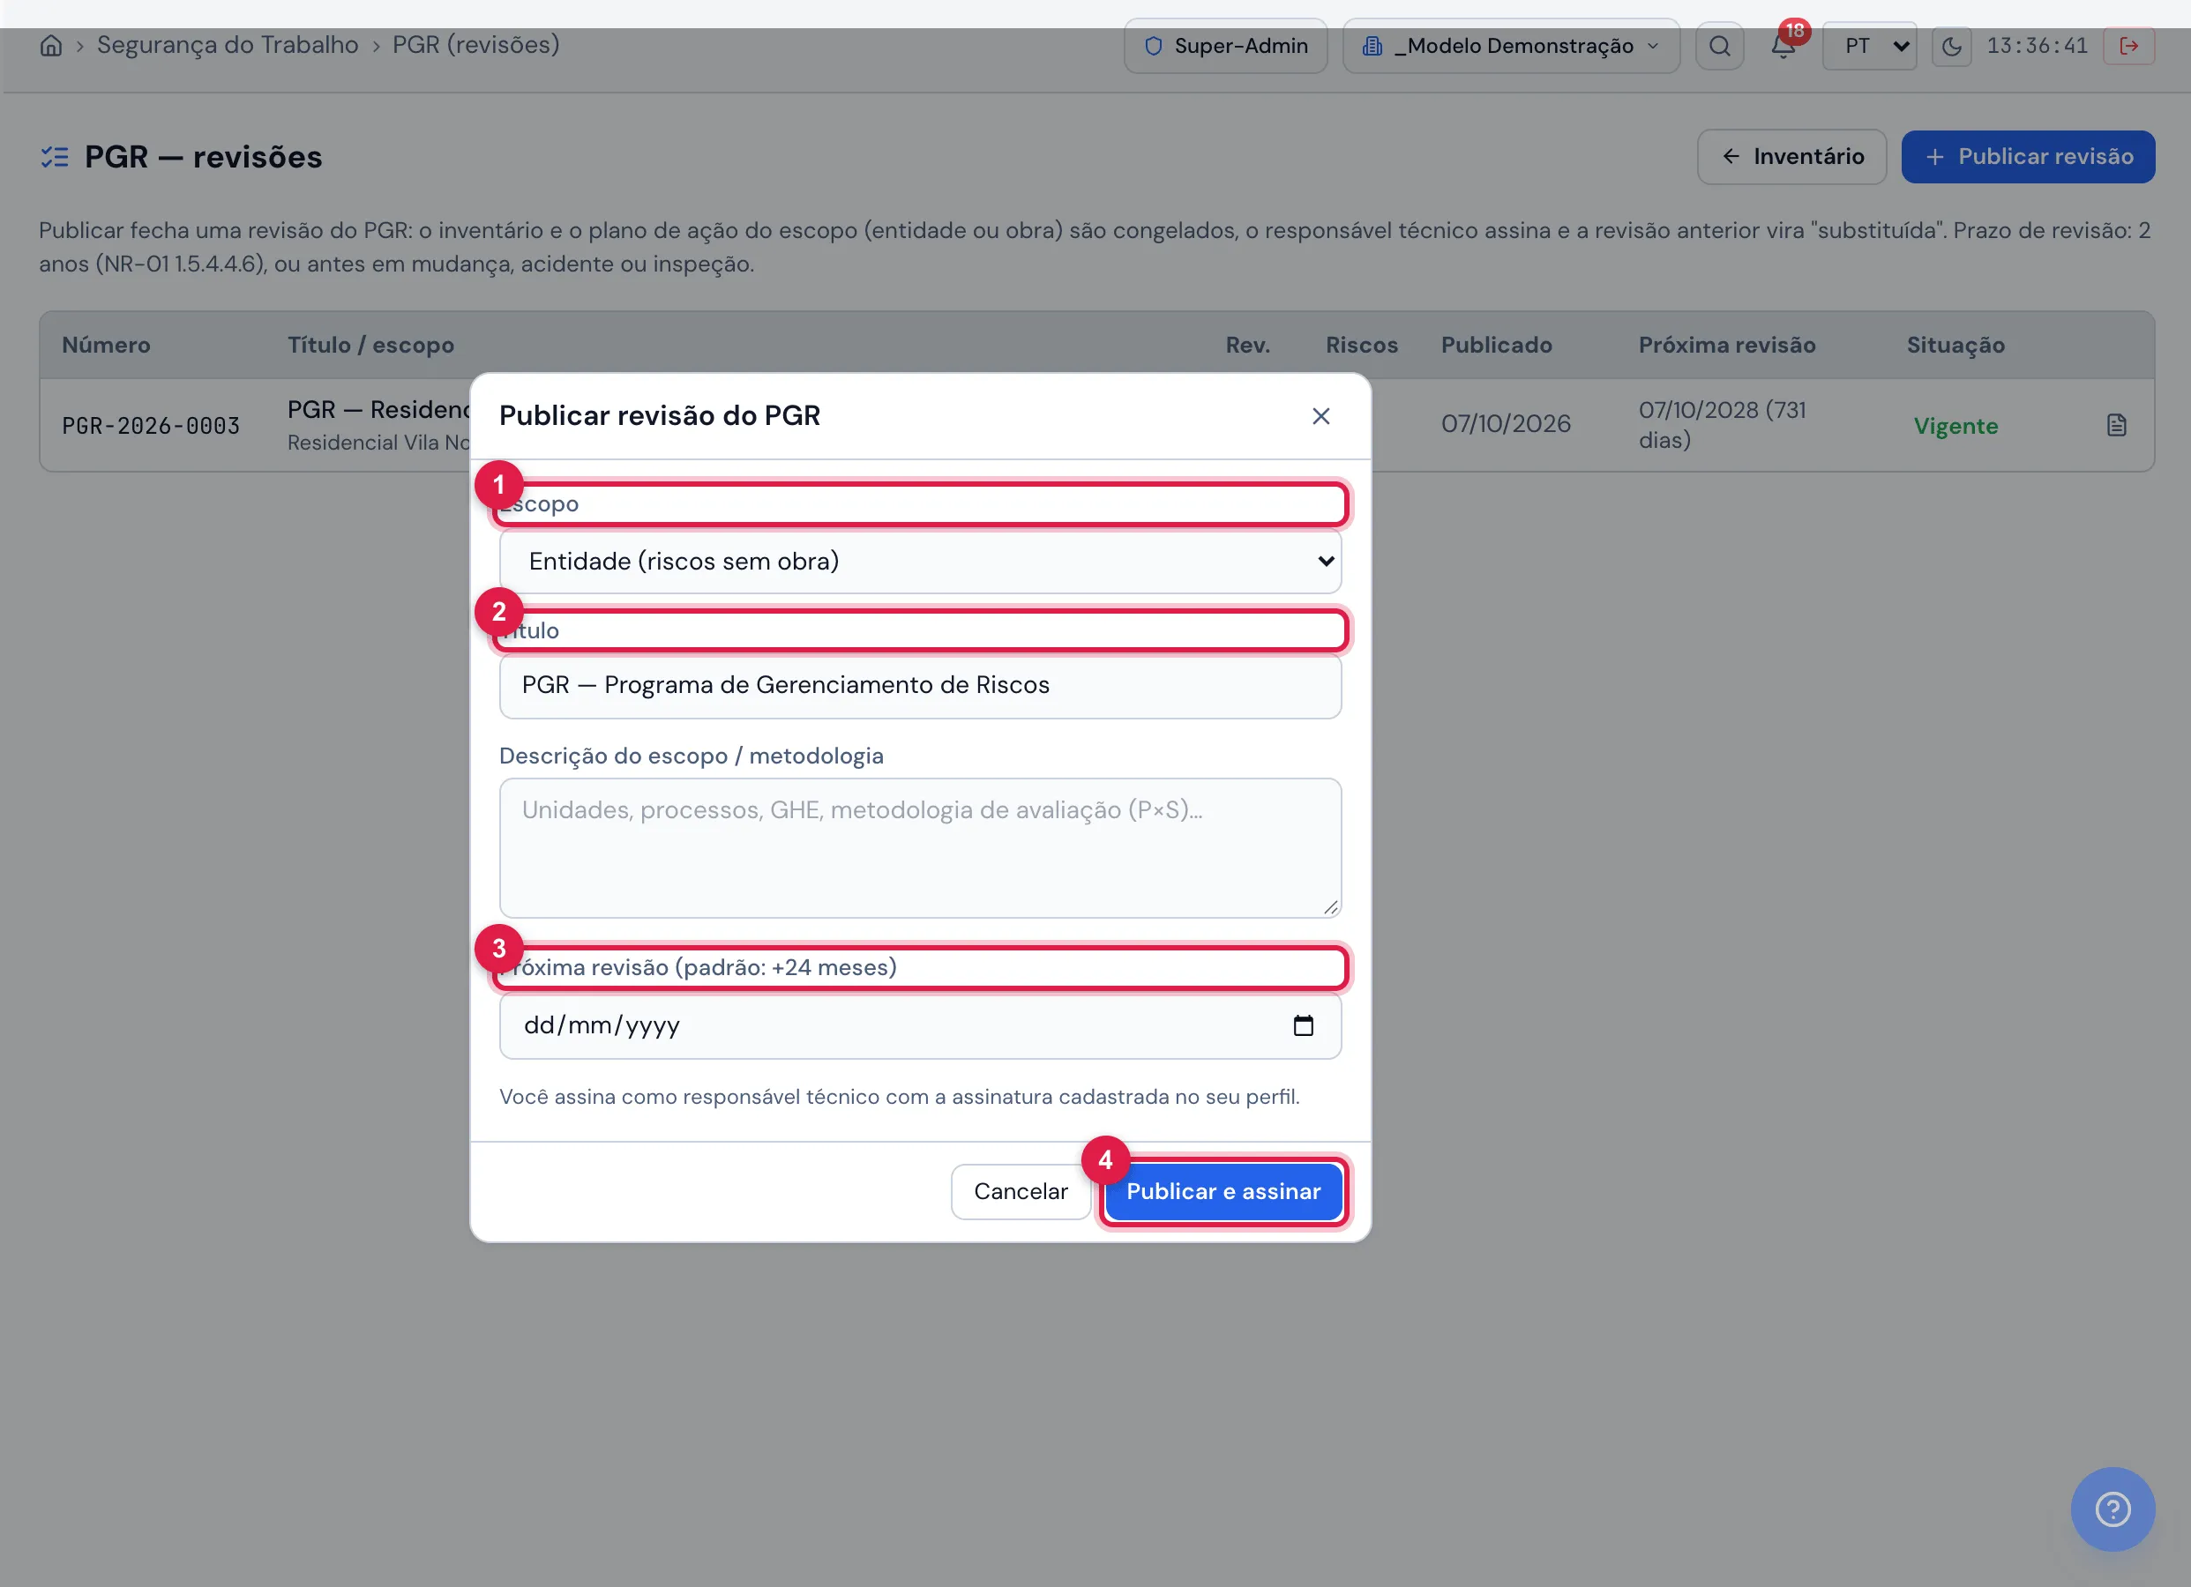Click the Publicado column header
2191x1587 pixels.
pyautogui.click(x=1495, y=345)
